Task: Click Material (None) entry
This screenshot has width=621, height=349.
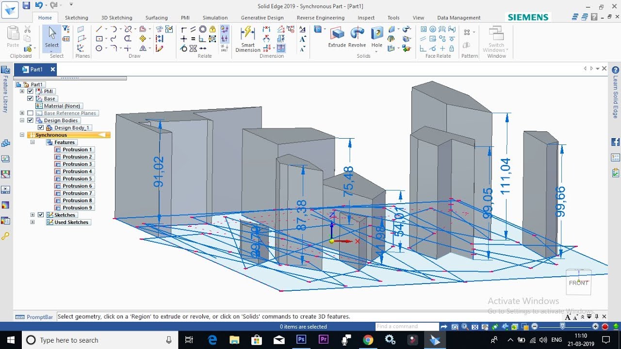Action: coord(59,106)
